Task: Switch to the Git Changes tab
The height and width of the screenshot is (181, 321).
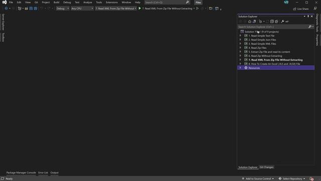Action: (x=266, y=167)
